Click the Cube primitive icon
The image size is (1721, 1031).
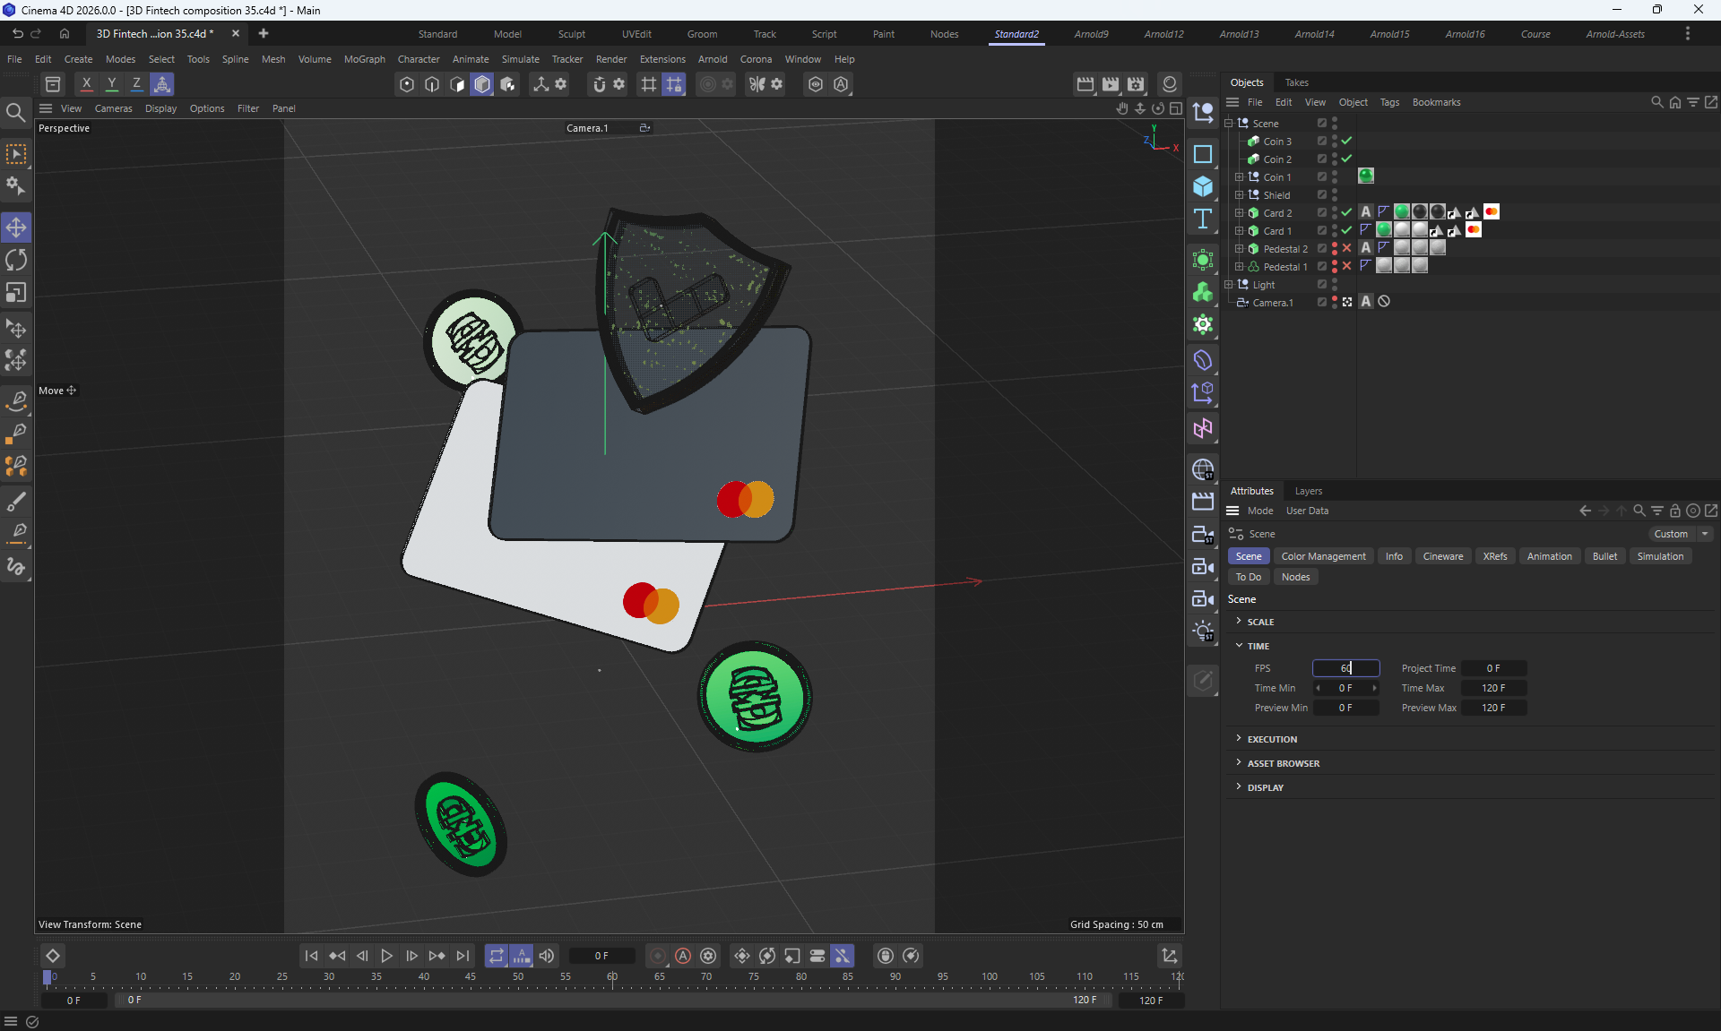pos(1203,186)
